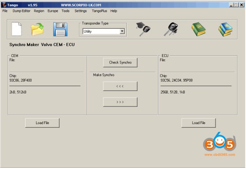Click the CEM chip text 93C86, 28F400
Viewport: 246px width, 169px height.
pos(21,80)
